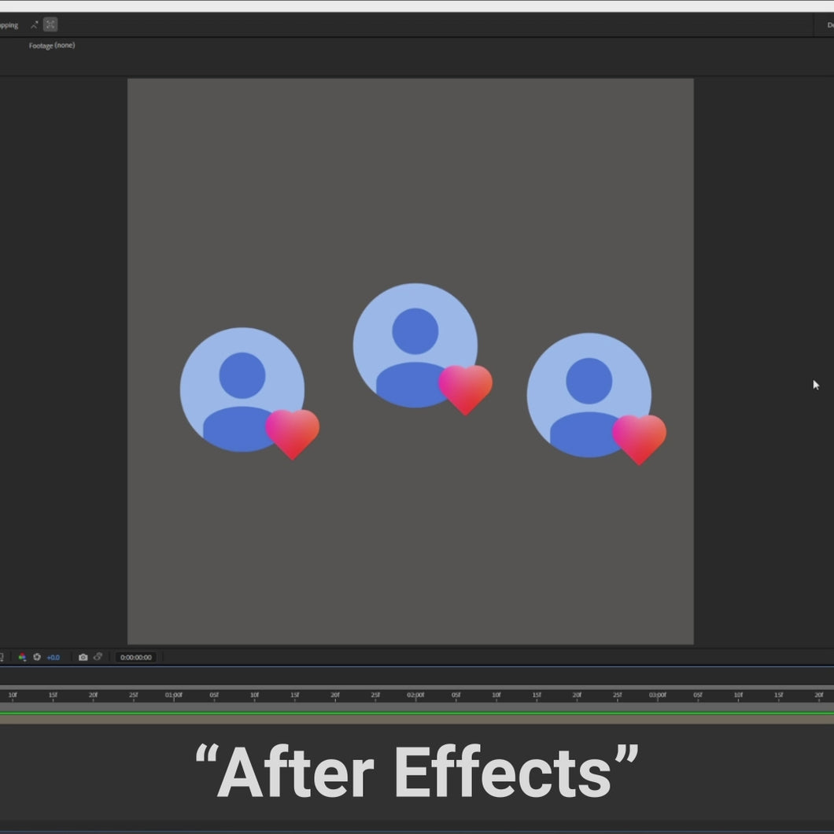This screenshot has width=834, height=834.
Task: Select the layer duration bar under the ruler
Action: [417, 718]
